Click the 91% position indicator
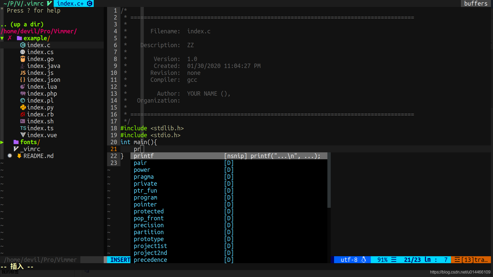The image size is (493, 277). [382, 260]
